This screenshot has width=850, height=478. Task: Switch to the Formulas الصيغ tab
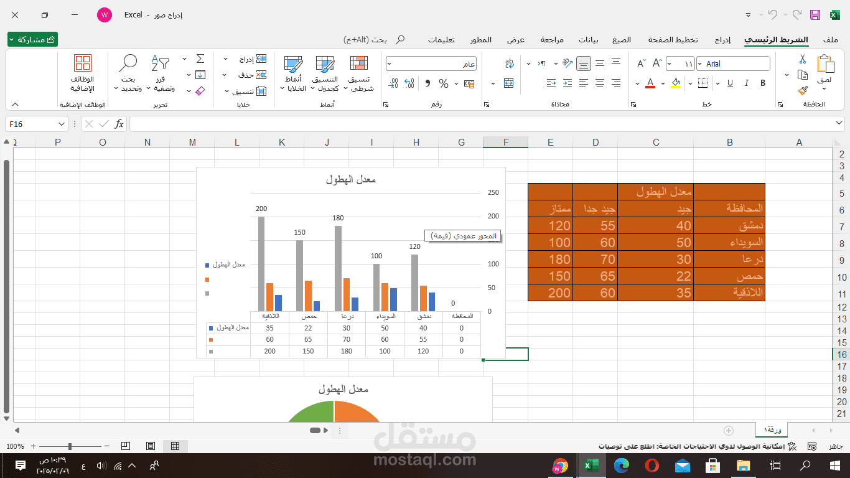pyautogui.click(x=621, y=40)
